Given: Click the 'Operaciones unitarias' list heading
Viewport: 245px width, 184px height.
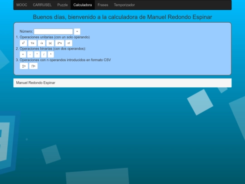Looking at the screenshot, I should click(55, 37).
